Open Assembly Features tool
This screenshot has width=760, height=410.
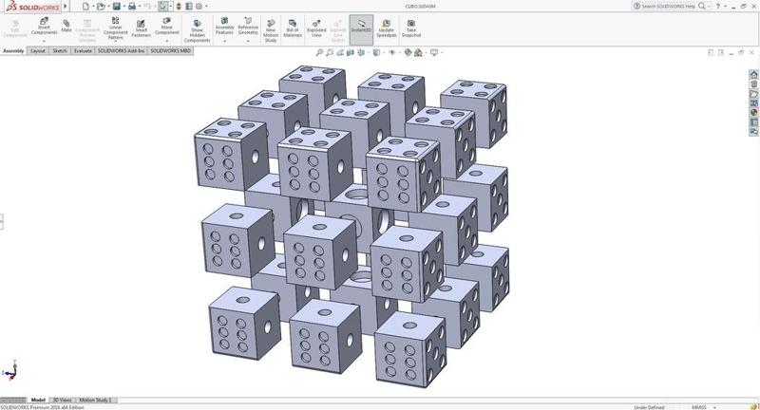click(x=224, y=27)
